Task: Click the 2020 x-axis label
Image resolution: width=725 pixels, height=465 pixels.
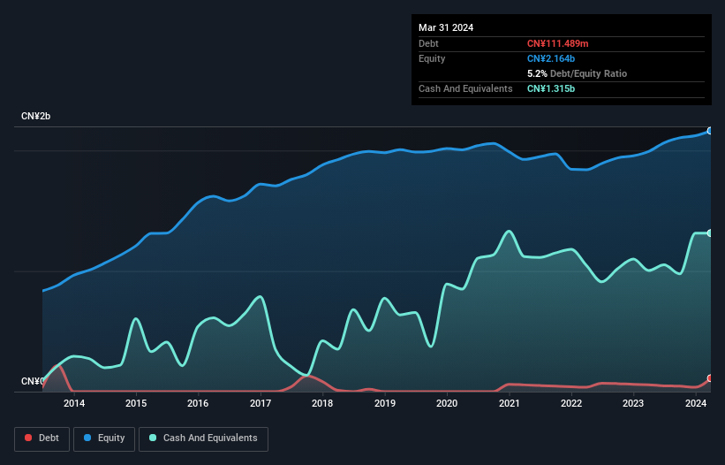Action: [447, 403]
